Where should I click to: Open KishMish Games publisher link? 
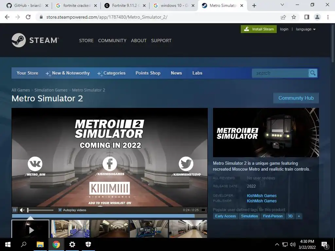(x=262, y=201)
